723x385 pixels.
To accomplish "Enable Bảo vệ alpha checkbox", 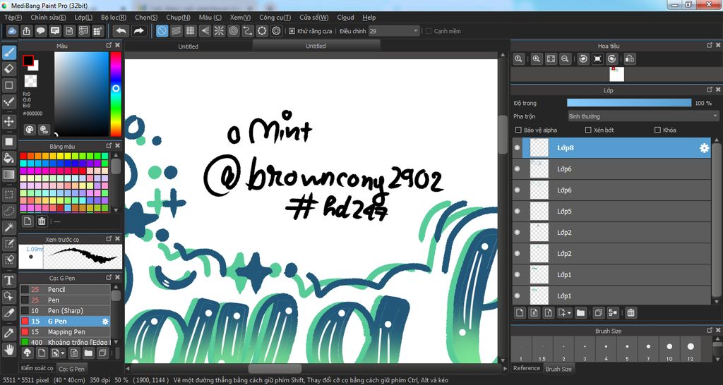I will [518, 130].
